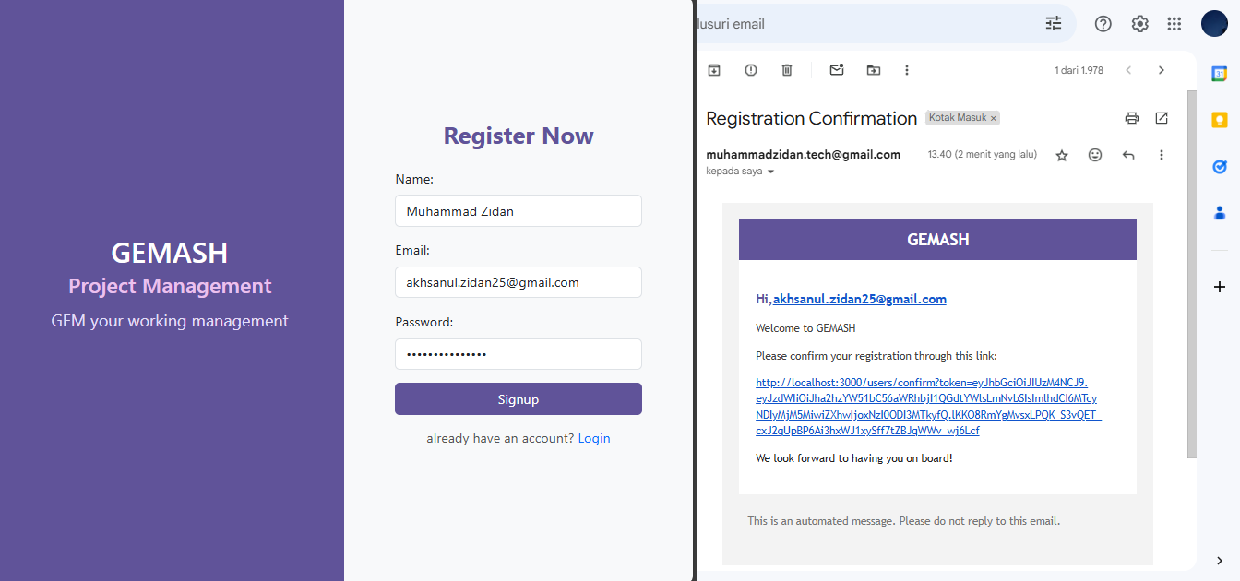The height and width of the screenshot is (581, 1240).
Task: Remove the Kotak Masuk label
Action: 994,118
